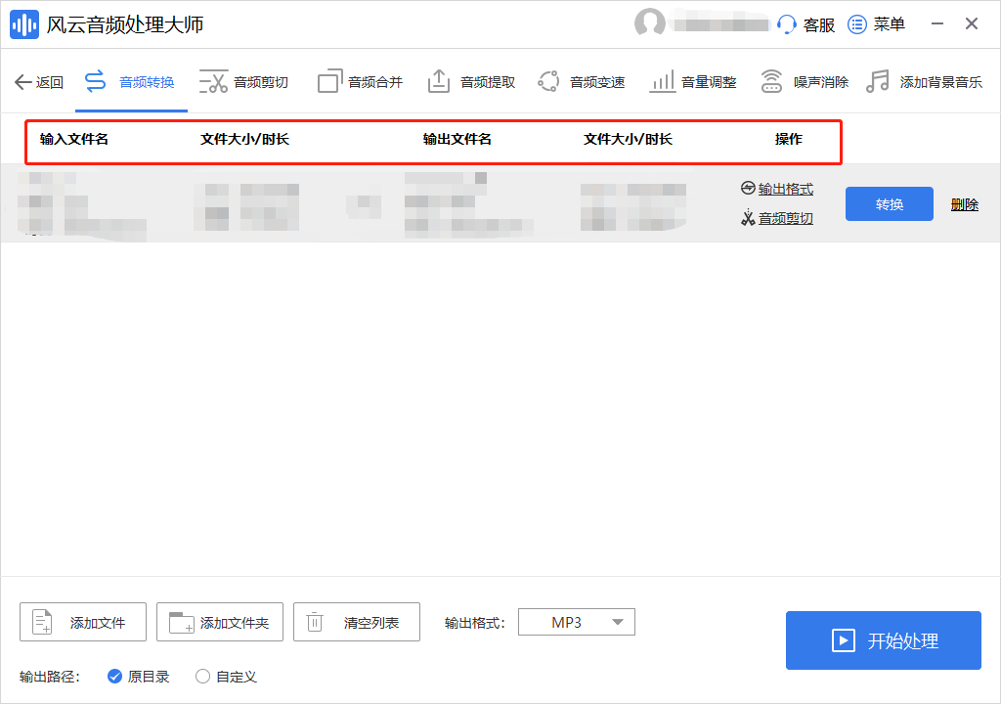Switch to the 音频转换 tab

131,83
